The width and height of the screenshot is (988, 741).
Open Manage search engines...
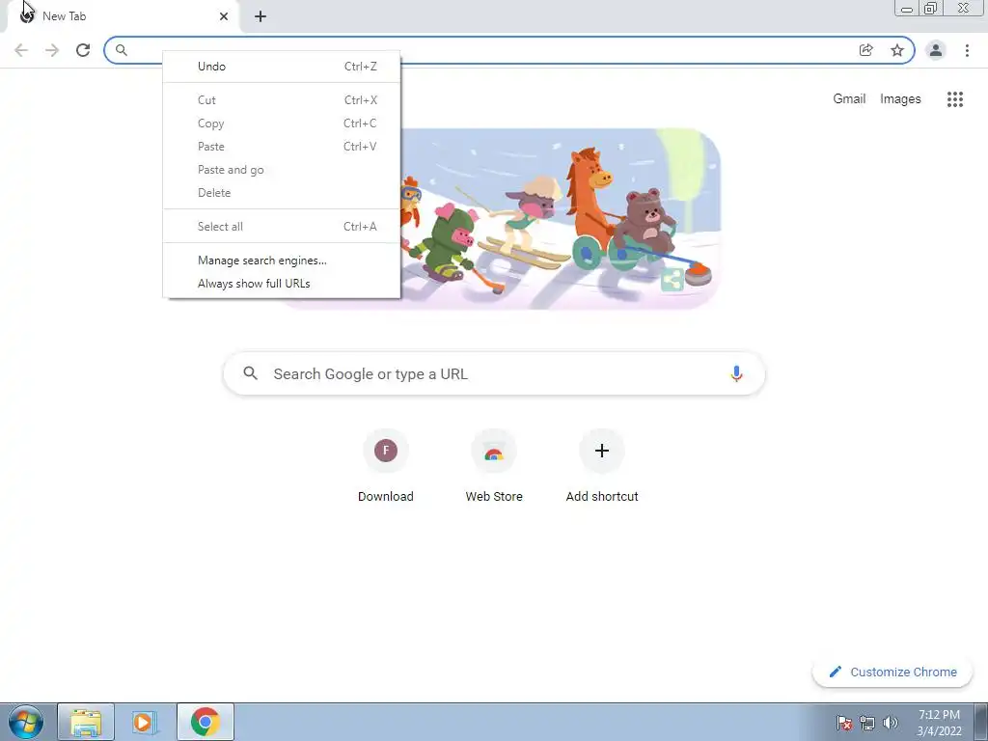pos(282,261)
